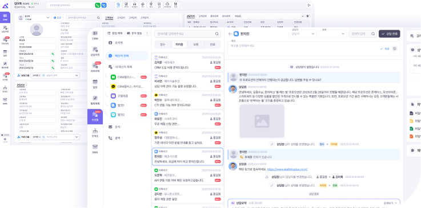Click the magnifier in the conversation search field
This screenshot has width=421, height=208.
tap(216, 34)
